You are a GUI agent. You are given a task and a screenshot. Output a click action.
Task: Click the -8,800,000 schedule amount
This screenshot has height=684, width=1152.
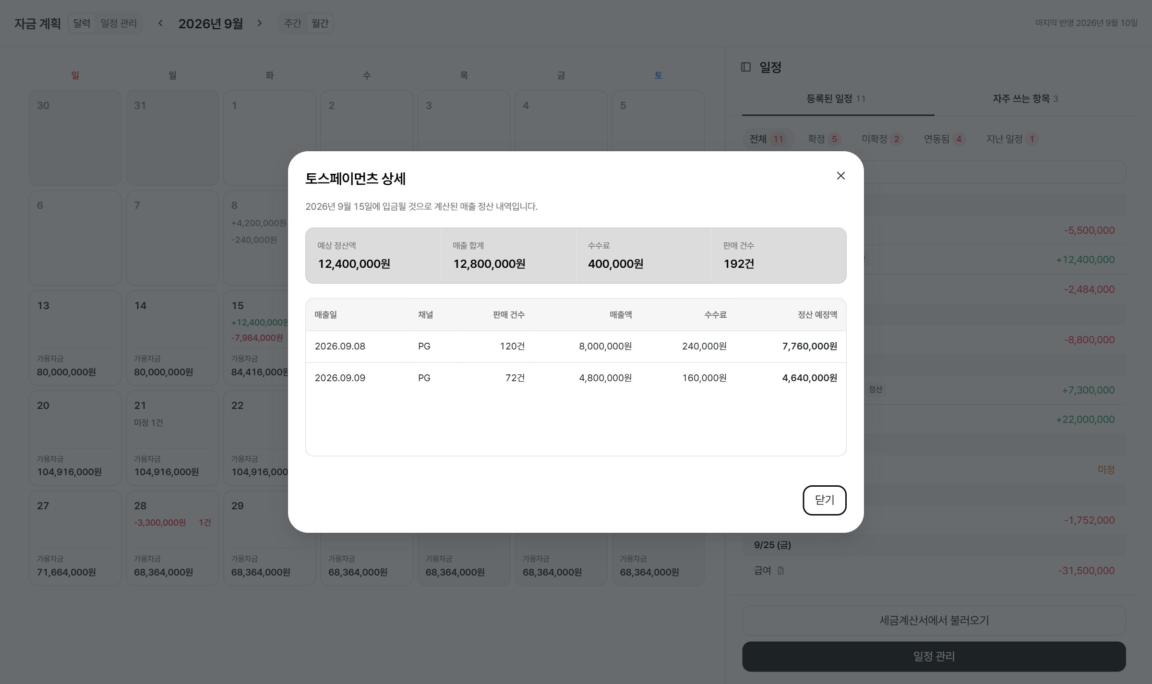tap(1089, 339)
